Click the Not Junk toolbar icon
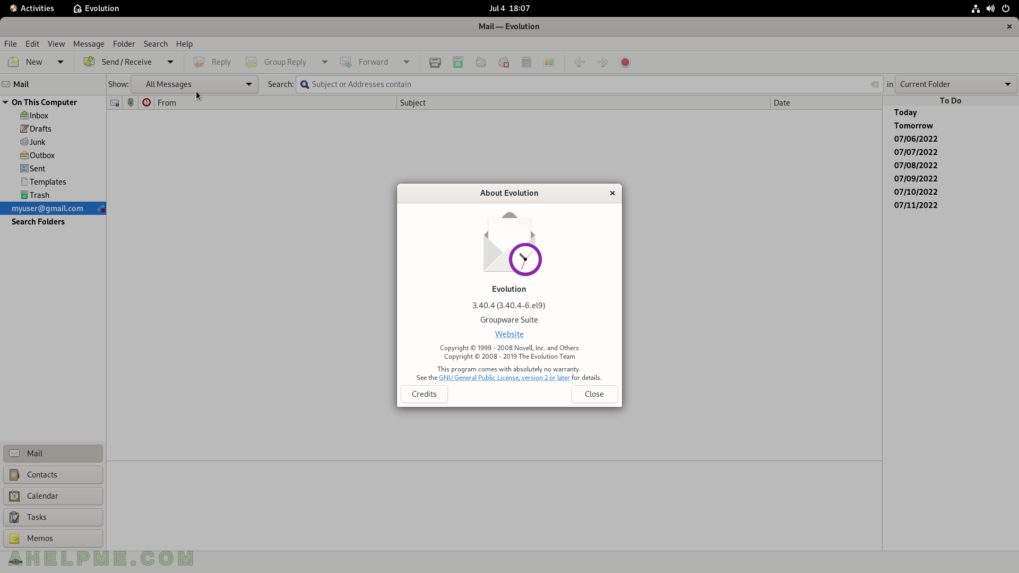 coord(504,62)
